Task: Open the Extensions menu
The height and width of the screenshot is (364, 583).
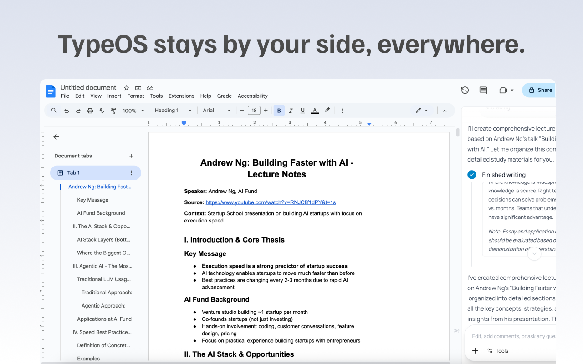Action: pyautogui.click(x=181, y=96)
